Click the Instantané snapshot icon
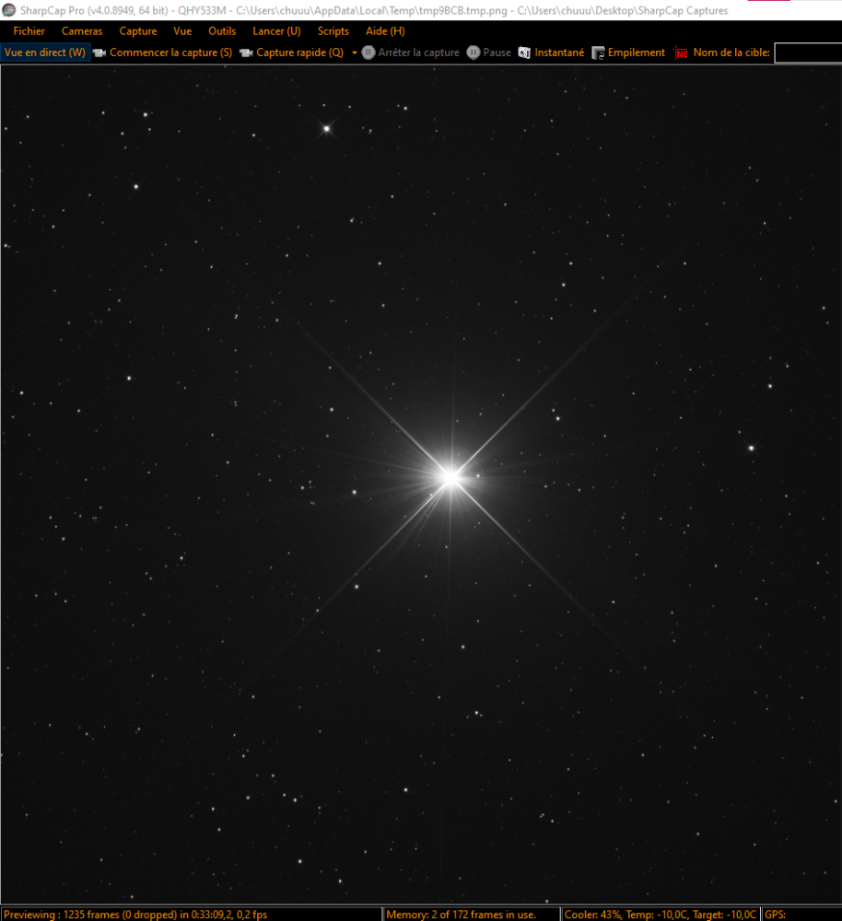Screen dimensions: 842x921 [x=524, y=52]
